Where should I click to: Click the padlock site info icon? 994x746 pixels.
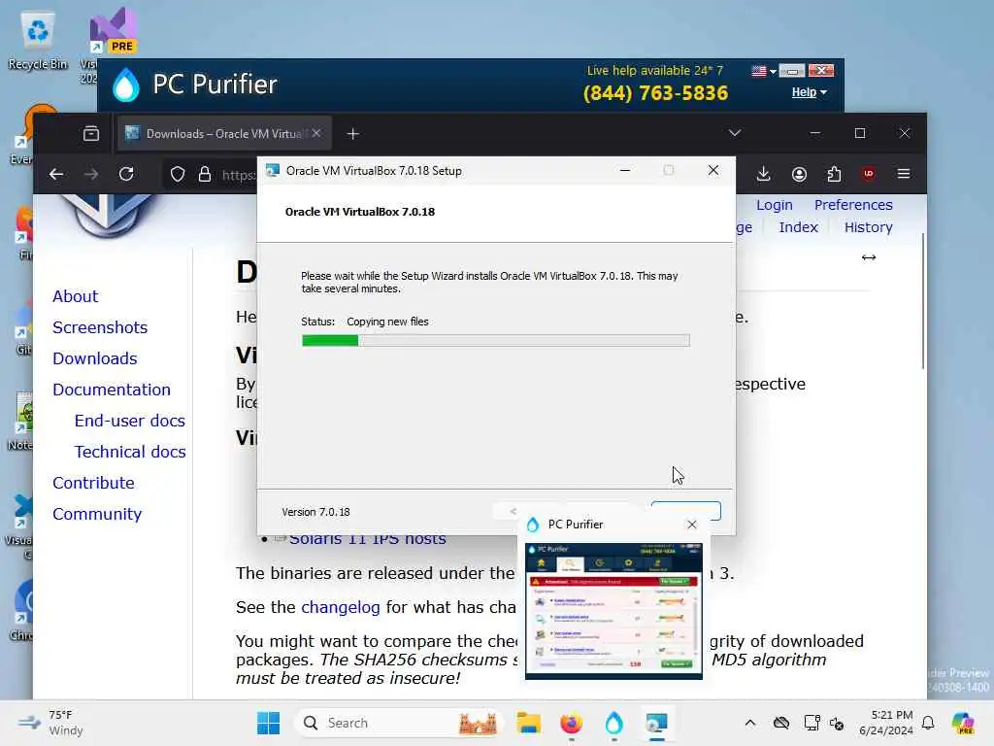[204, 174]
